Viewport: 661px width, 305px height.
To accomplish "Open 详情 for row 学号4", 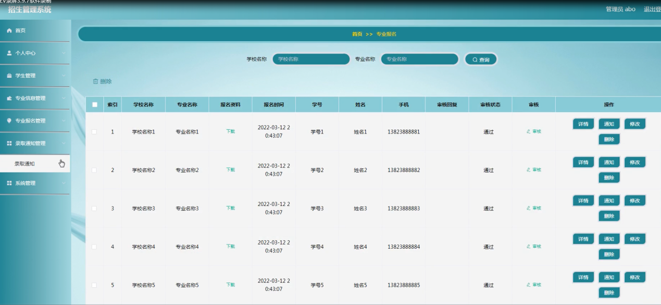I will [583, 239].
